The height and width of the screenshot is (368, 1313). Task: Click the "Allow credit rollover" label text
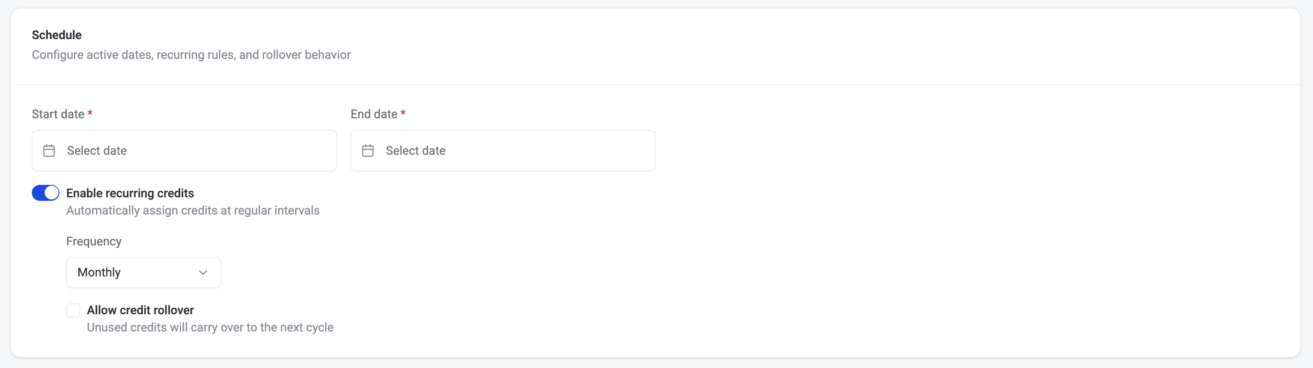[x=140, y=310]
